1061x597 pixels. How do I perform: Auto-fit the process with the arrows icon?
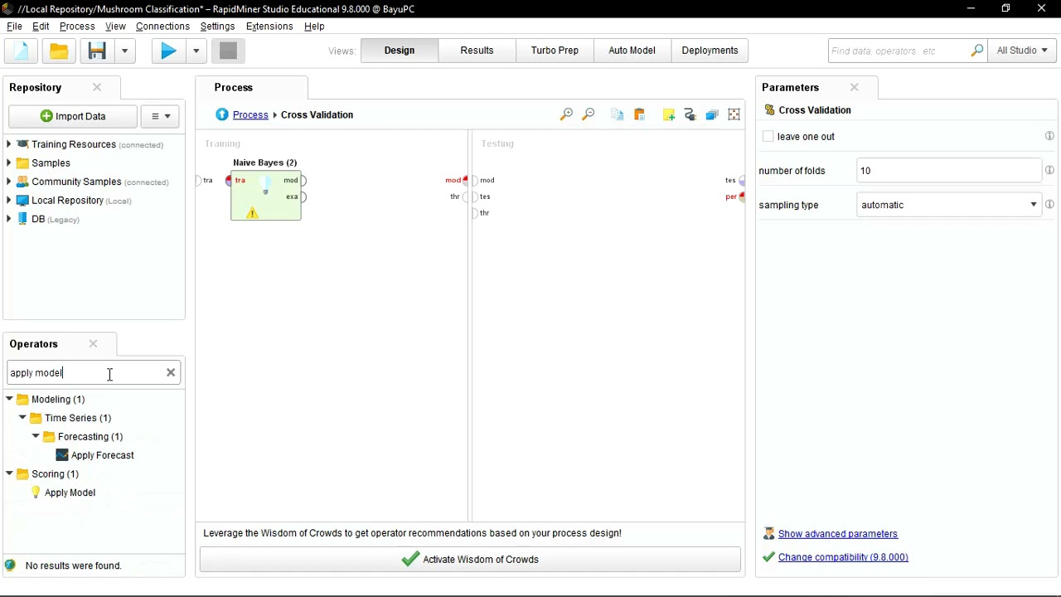coord(734,115)
